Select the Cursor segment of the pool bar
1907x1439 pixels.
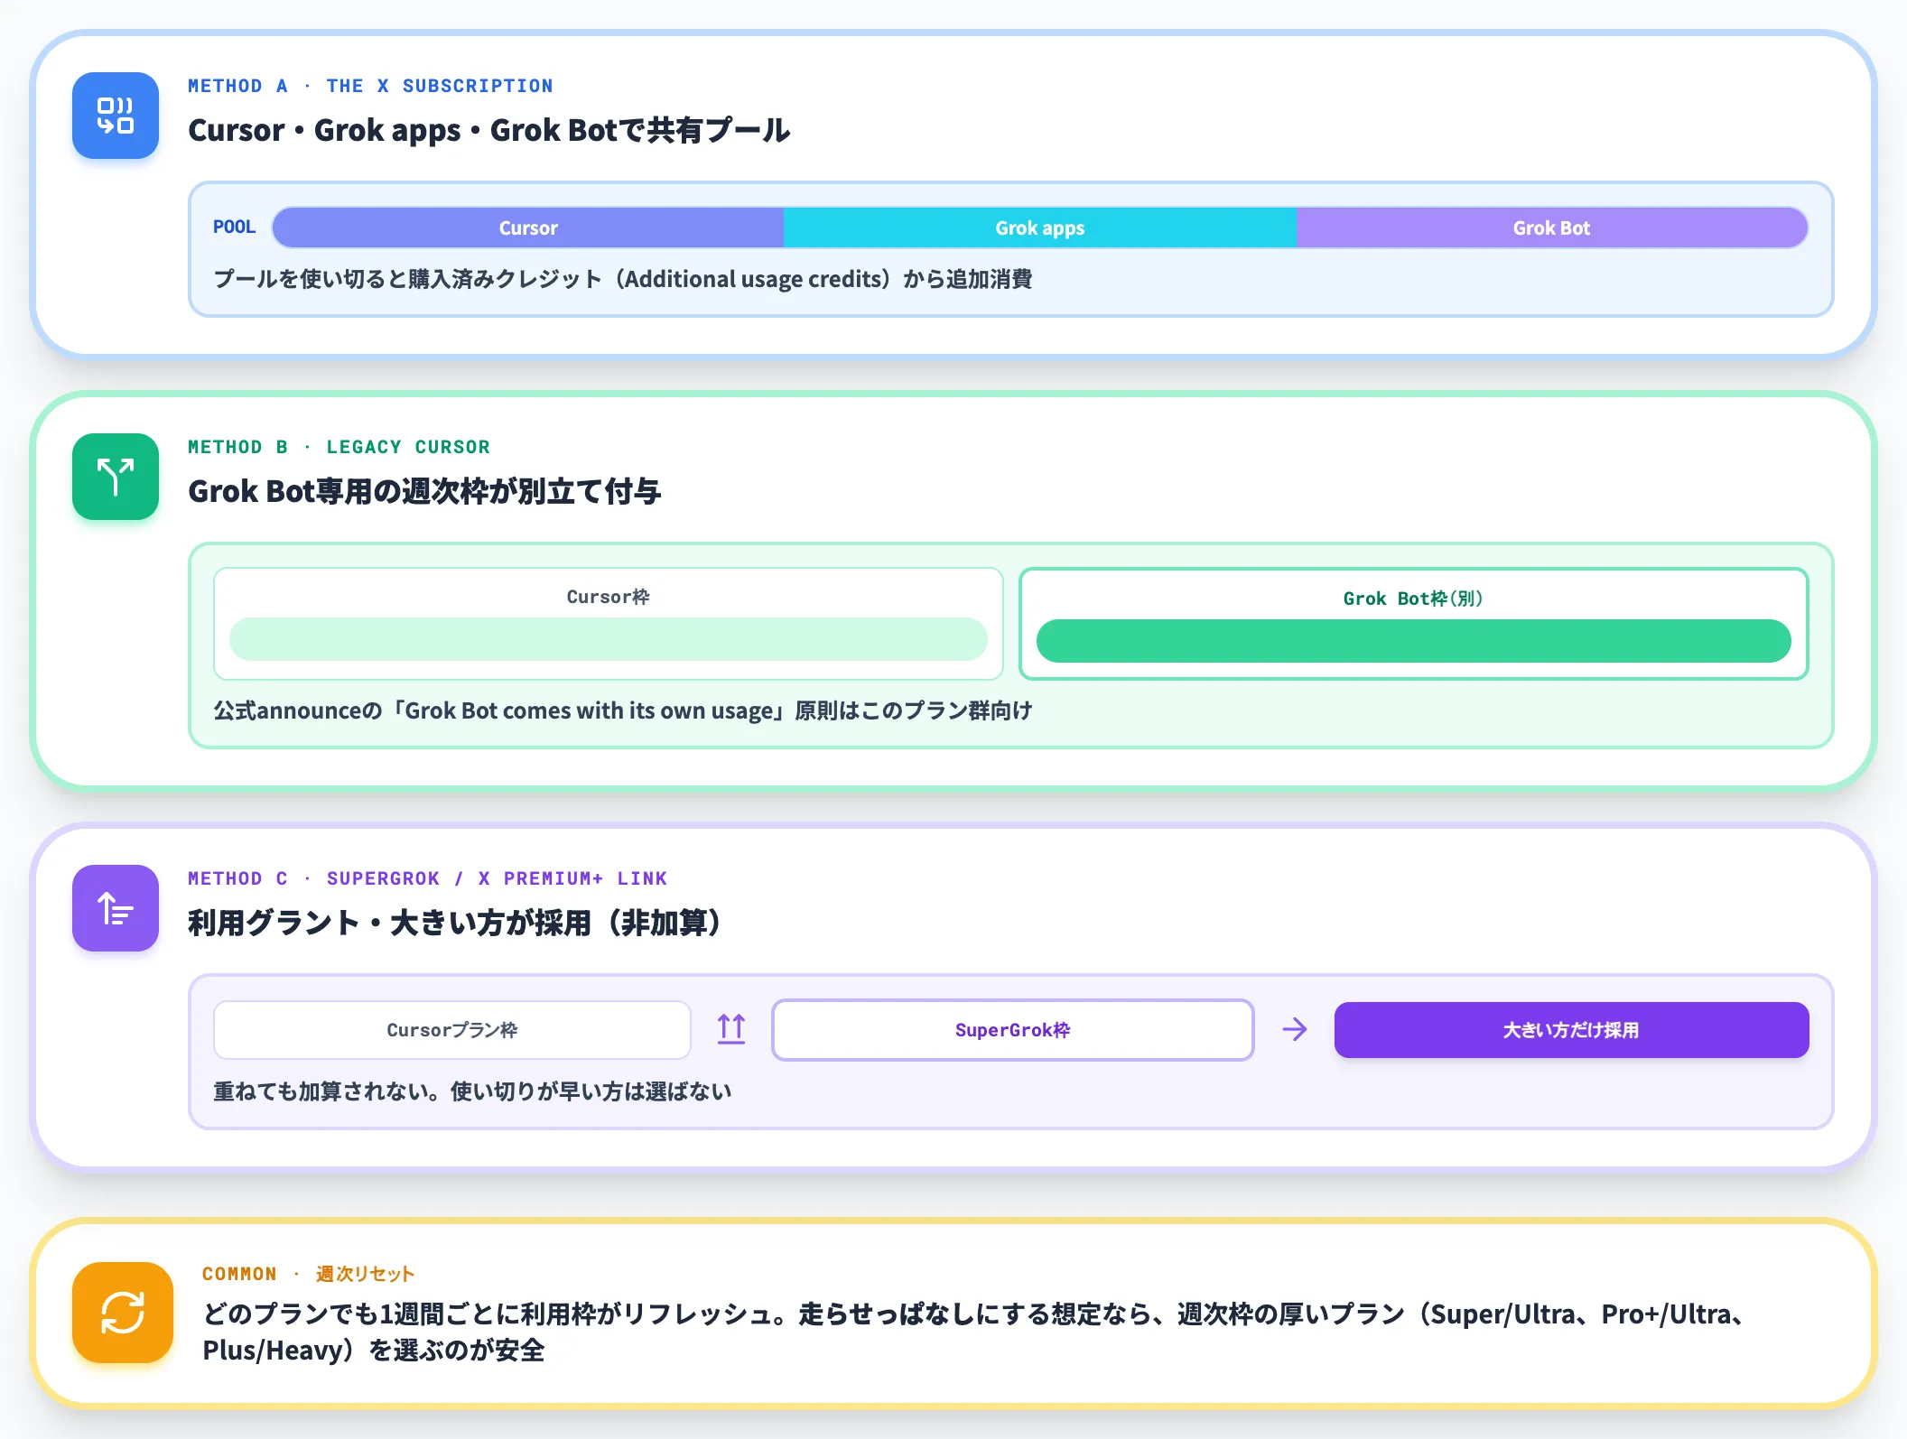(x=528, y=227)
